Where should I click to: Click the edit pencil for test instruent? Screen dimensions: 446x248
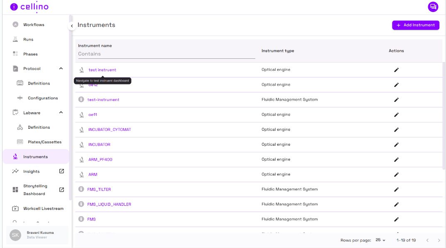[x=396, y=70]
